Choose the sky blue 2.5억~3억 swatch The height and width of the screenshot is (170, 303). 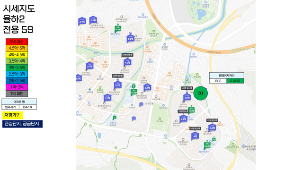pyautogui.click(x=17, y=74)
